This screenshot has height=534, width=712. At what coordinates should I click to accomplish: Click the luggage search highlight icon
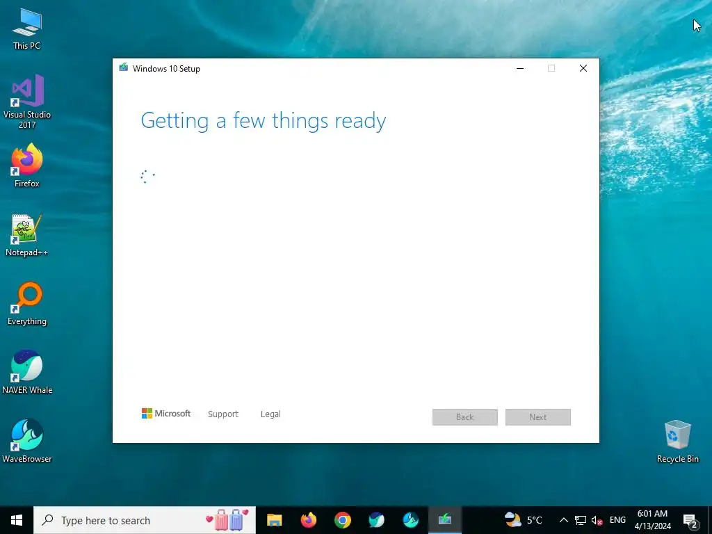click(228, 520)
